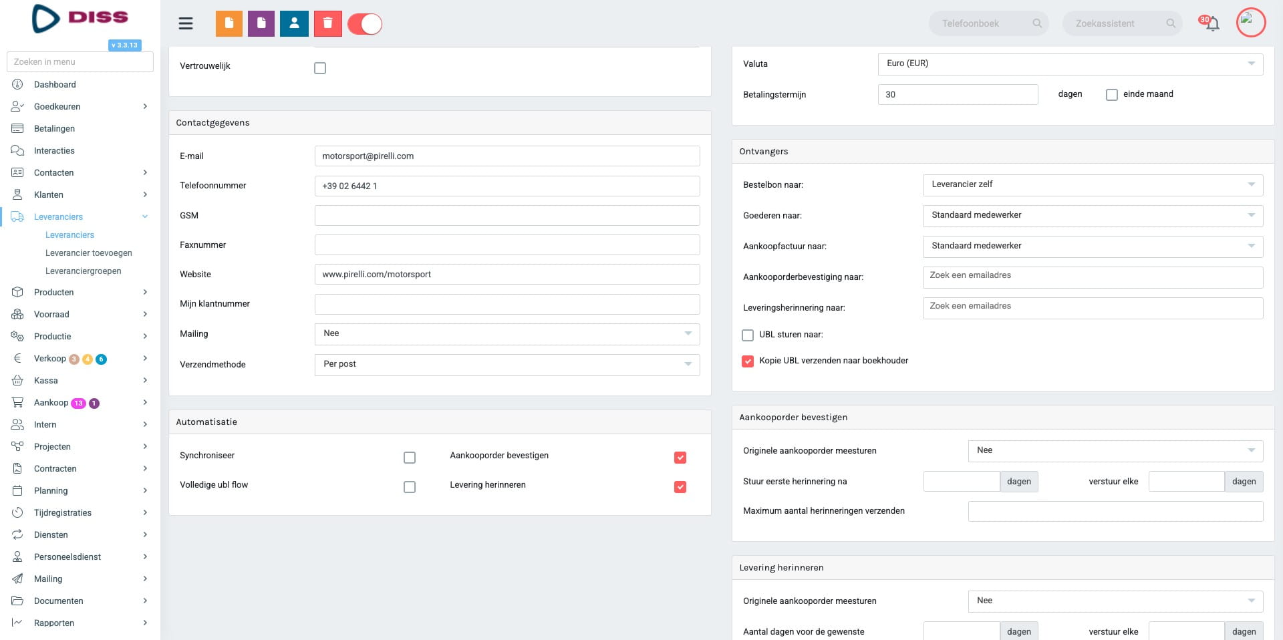Open Leveranciers submenu item
This screenshot has height=640, width=1283.
[69, 235]
